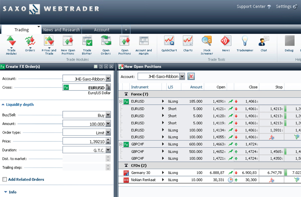Enable the Add Related Orders checkbox
The height and width of the screenshot is (197, 301).
(x=5, y=179)
